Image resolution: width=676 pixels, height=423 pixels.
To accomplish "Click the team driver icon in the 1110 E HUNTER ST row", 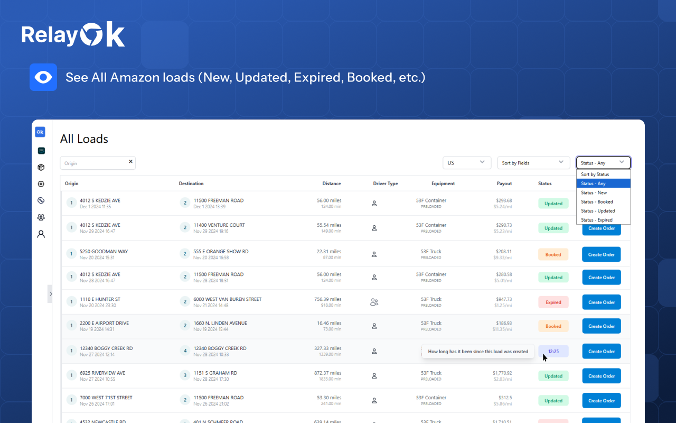I will 374,302.
